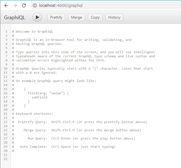181x168 pixels.
Task: Open the History panel
Action: click(x=114, y=18)
